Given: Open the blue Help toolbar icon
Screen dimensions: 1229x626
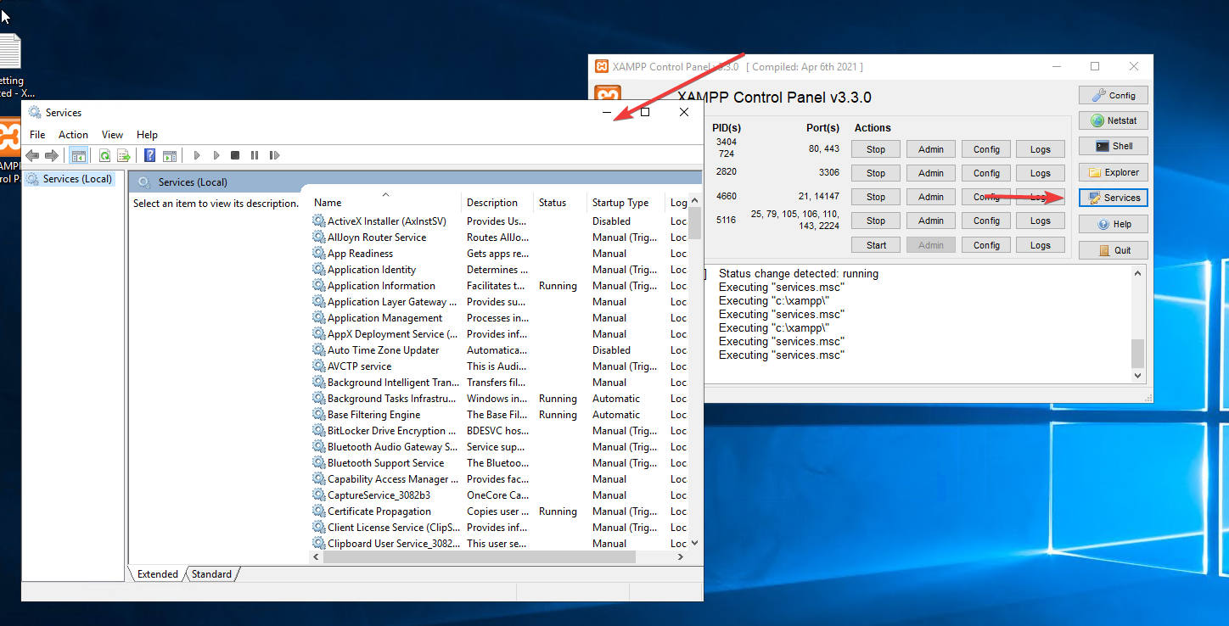Looking at the screenshot, I should pyautogui.click(x=149, y=155).
